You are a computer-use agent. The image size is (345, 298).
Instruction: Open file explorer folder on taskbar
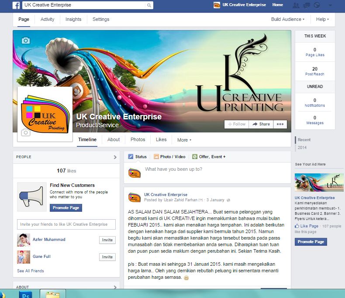click(x=53, y=295)
